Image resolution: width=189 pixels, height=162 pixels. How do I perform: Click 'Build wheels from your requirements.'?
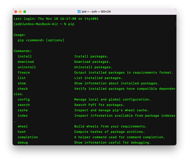click(x=110, y=126)
